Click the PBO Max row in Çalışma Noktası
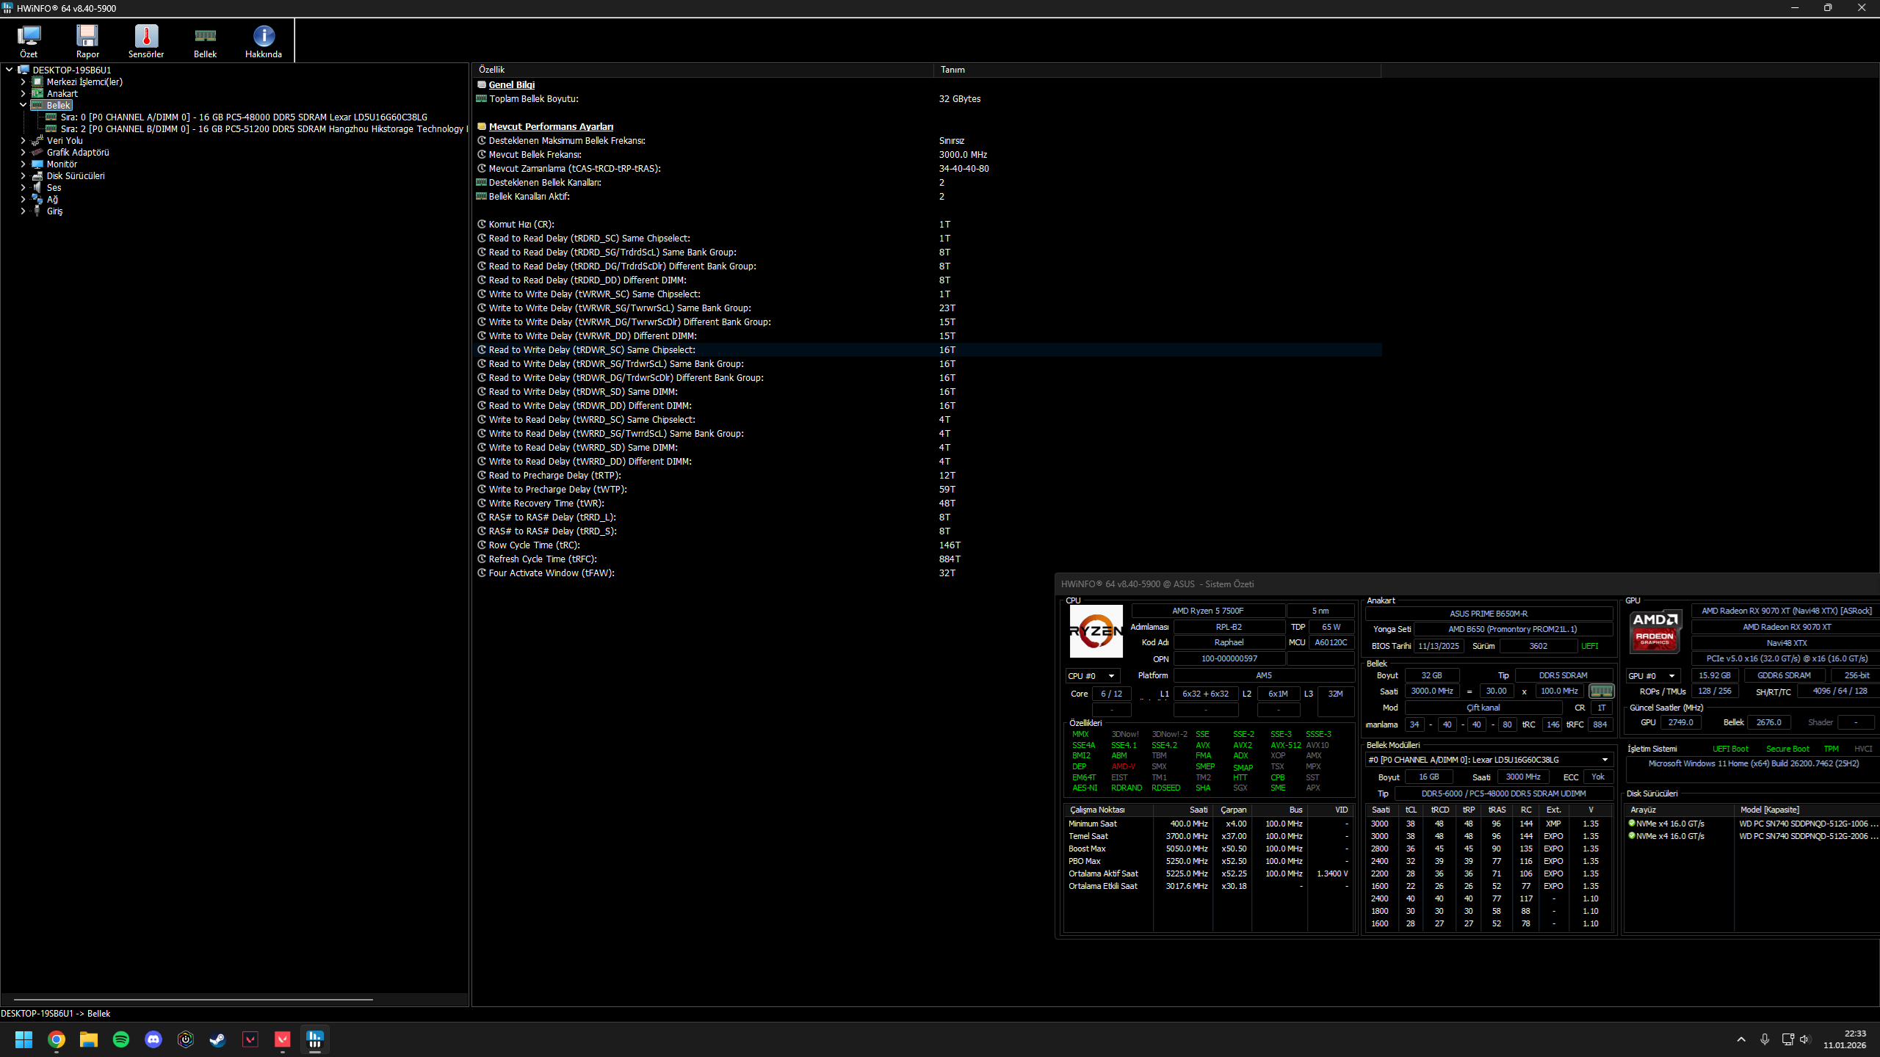This screenshot has height=1057, width=1880. 1208,861
